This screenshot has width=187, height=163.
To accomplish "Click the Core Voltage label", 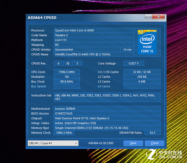I will click(x=107, y=63).
